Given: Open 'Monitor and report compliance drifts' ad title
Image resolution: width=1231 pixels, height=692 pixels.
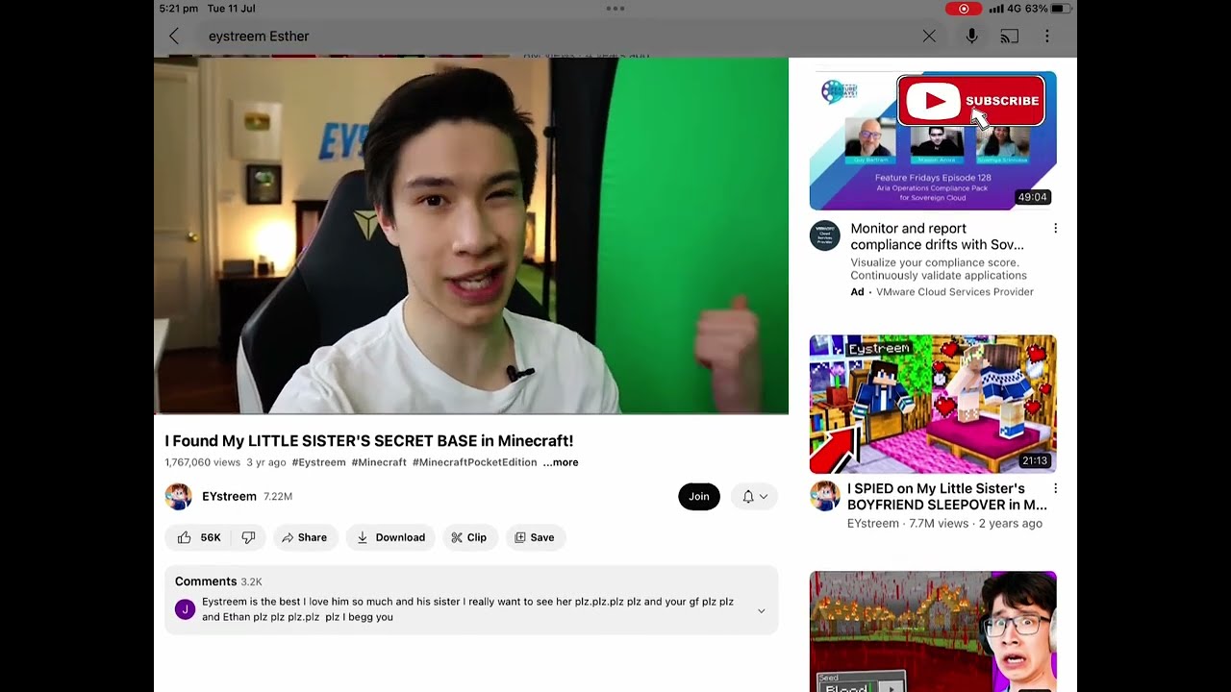Looking at the screenshot, I should pos(937,236).
